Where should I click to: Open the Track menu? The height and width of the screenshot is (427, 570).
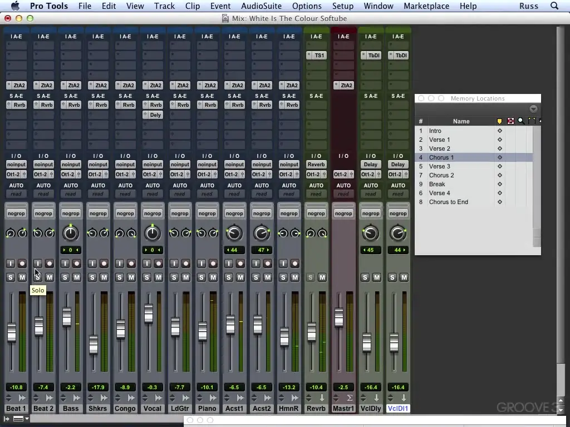(x=164, y=6)
